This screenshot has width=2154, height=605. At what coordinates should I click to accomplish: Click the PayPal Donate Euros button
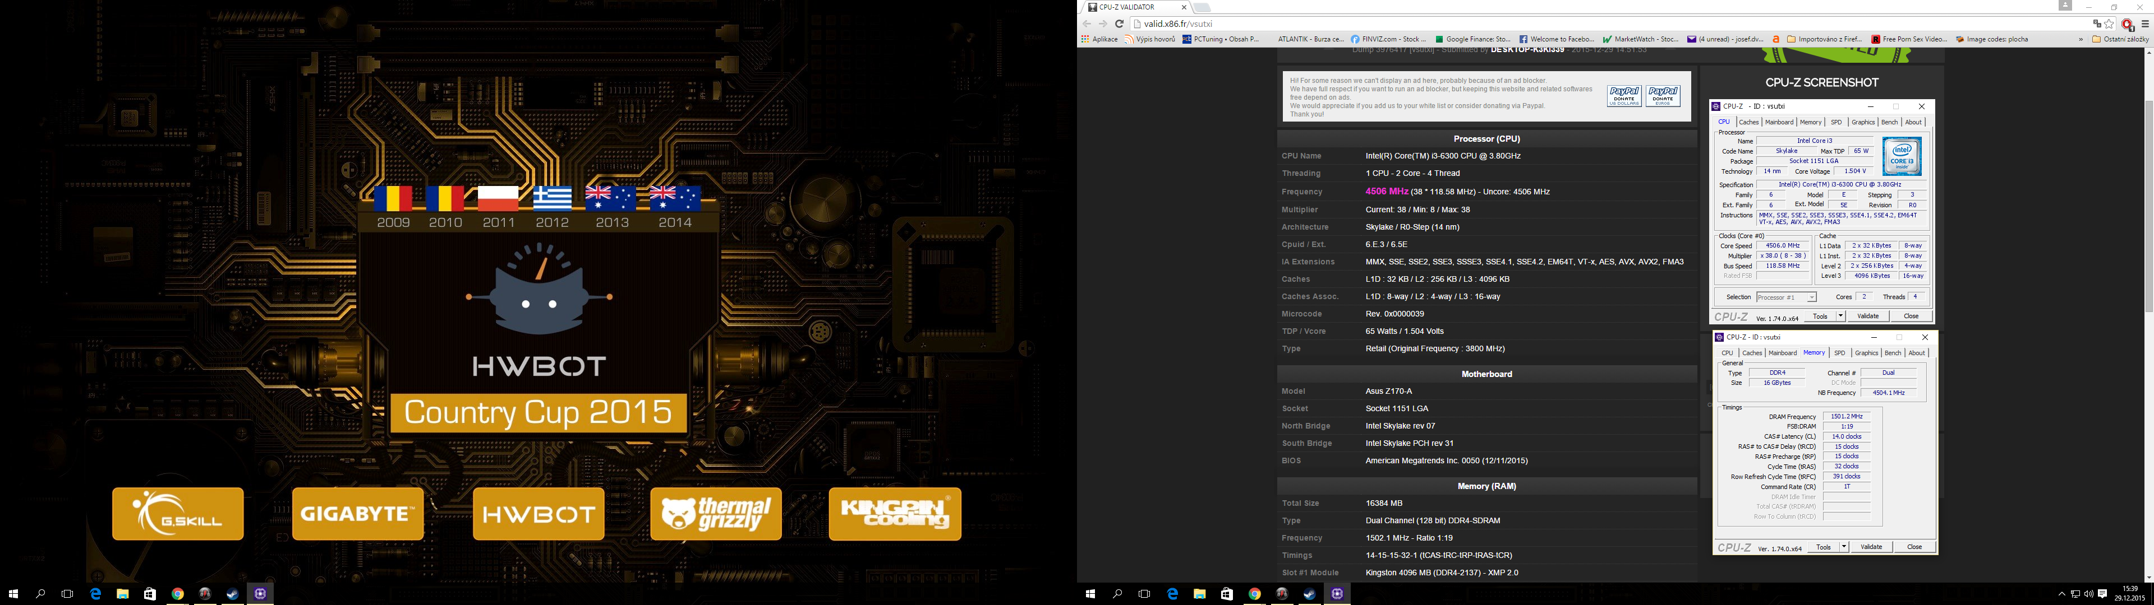pyautogui.click(x=1663, y=96)
